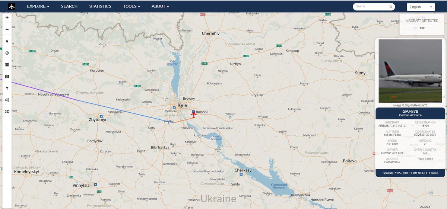This screenshot has height=209, width=447.
Task: Expand the ABOUT menu
Action: pyautogui.click(x=160, y=7)
